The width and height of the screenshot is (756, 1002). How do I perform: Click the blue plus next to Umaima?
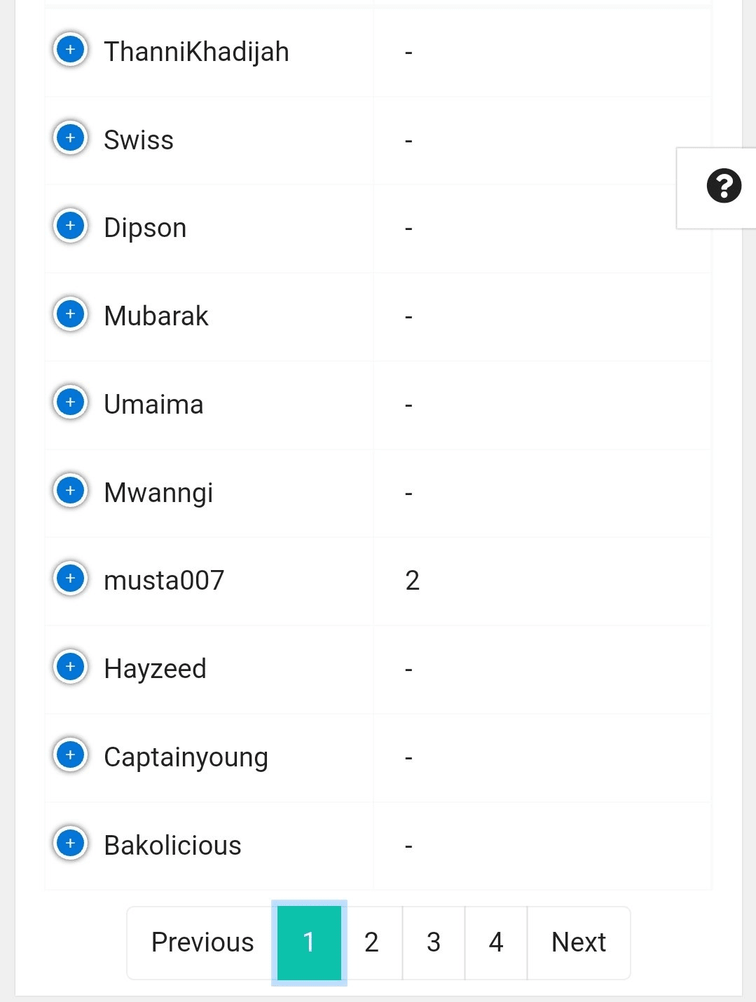(x=70, y=402)
